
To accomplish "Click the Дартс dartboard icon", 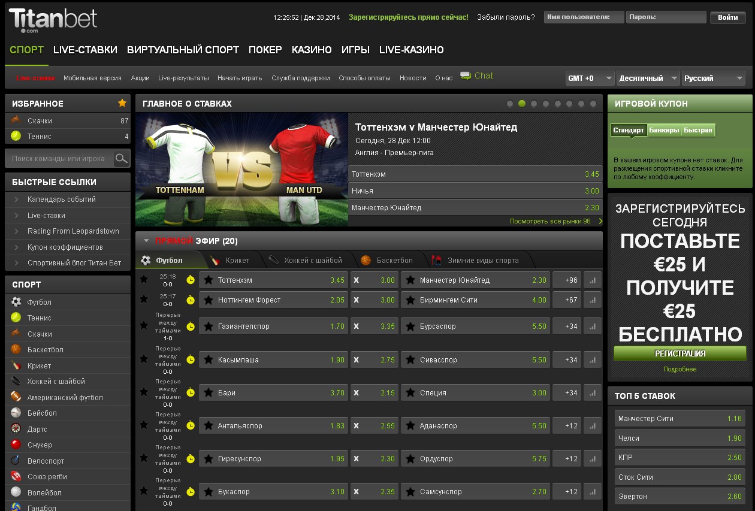I will [16, 429].
